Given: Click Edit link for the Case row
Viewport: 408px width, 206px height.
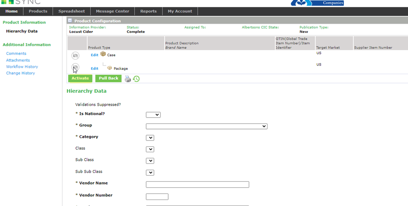Looking at the screenshot, I should coord(94,55).
